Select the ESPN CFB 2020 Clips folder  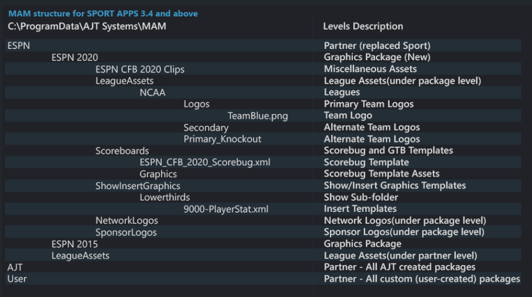[x=139, y=69]
